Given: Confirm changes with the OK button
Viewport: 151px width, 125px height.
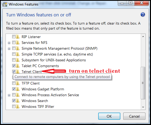Looking at the screenshot, I should coord(109,116).
